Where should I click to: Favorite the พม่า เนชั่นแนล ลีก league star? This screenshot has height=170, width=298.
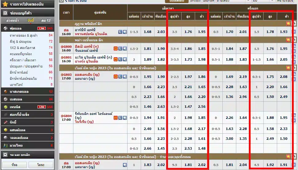(x=288, y=40)
